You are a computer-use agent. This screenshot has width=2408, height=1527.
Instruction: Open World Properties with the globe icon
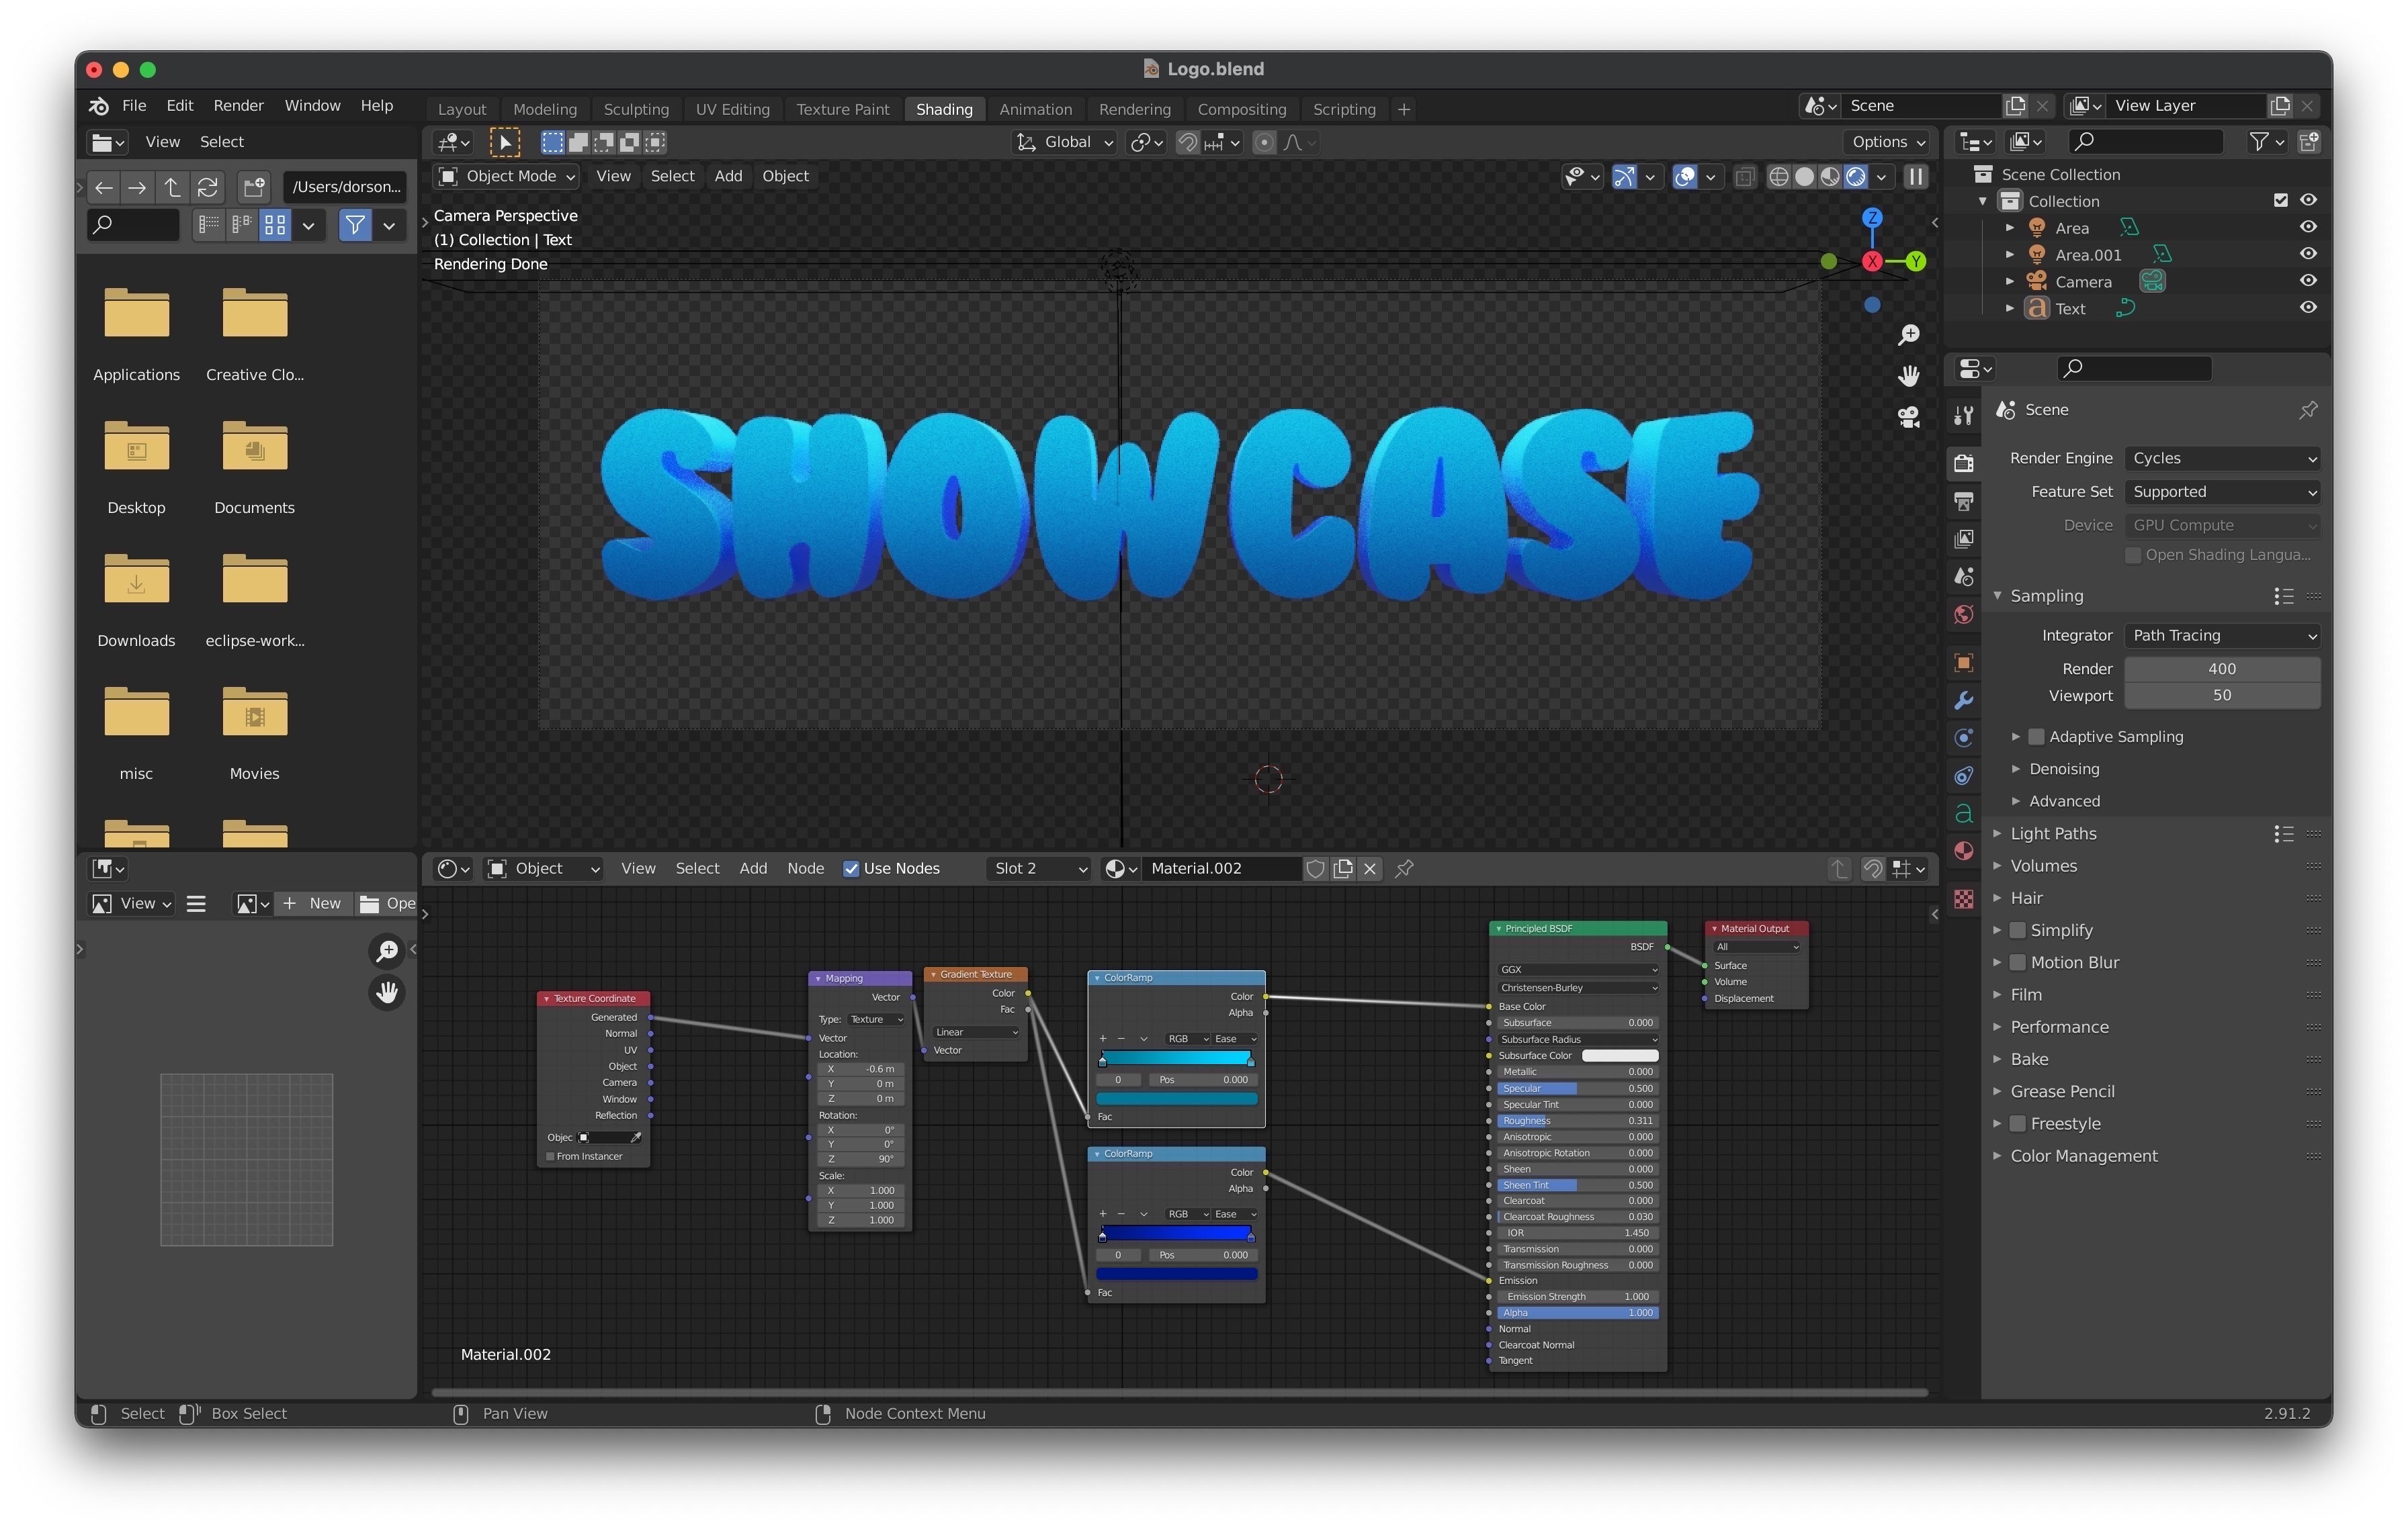click(x=1963, y=614)
